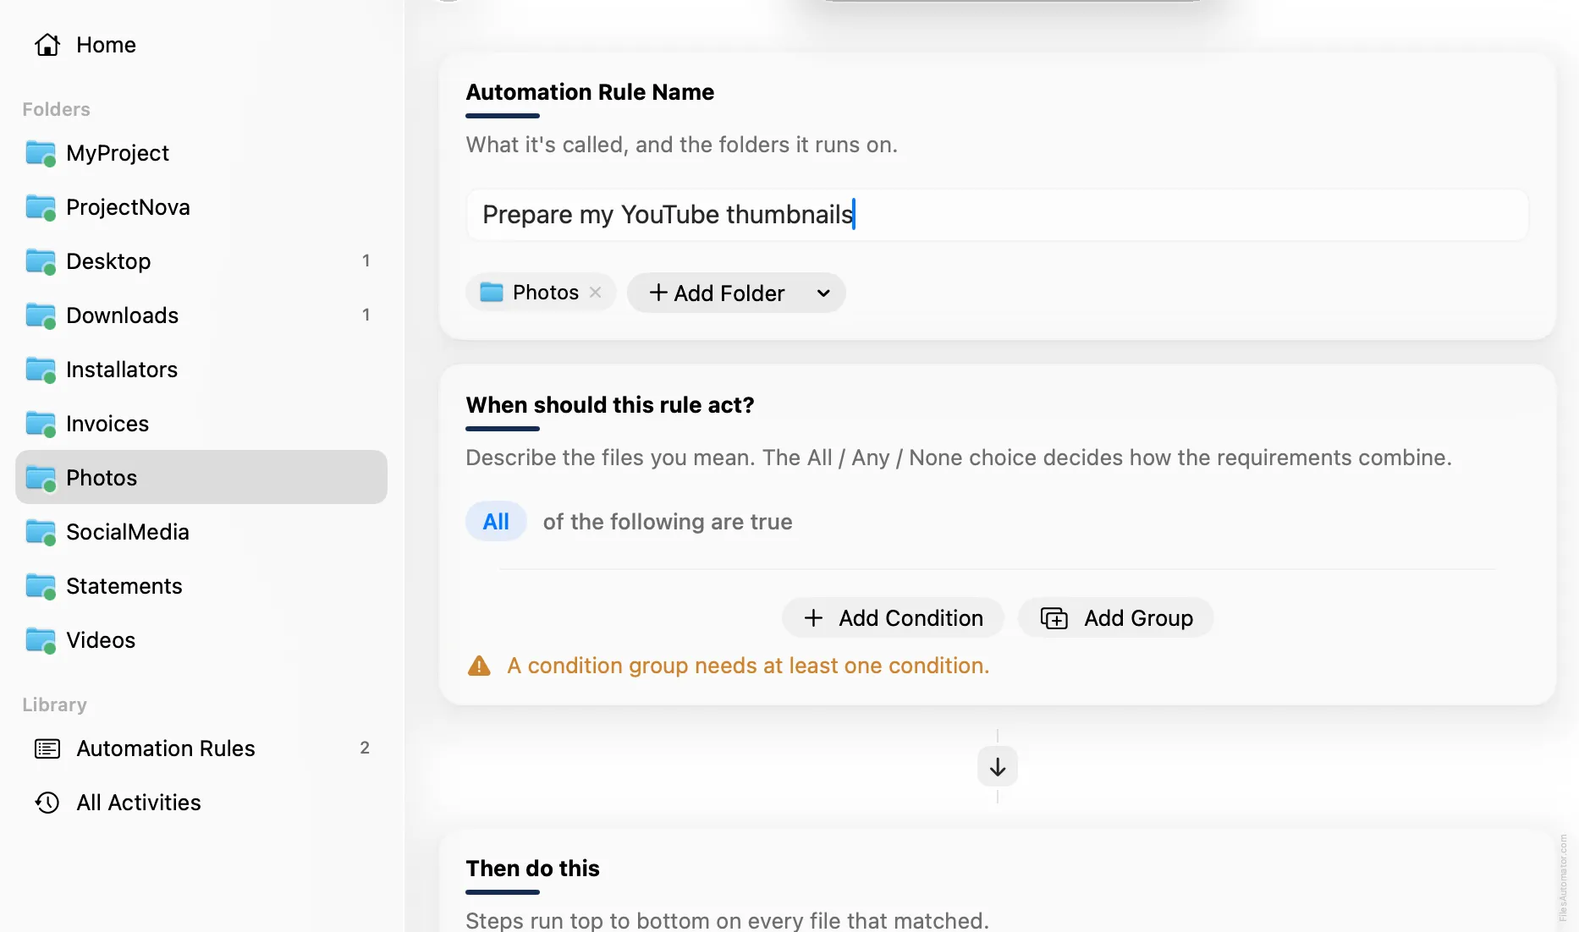Click the MyProject folder icon
This screenshot has height=932, width=1579.
click(41, 154)
